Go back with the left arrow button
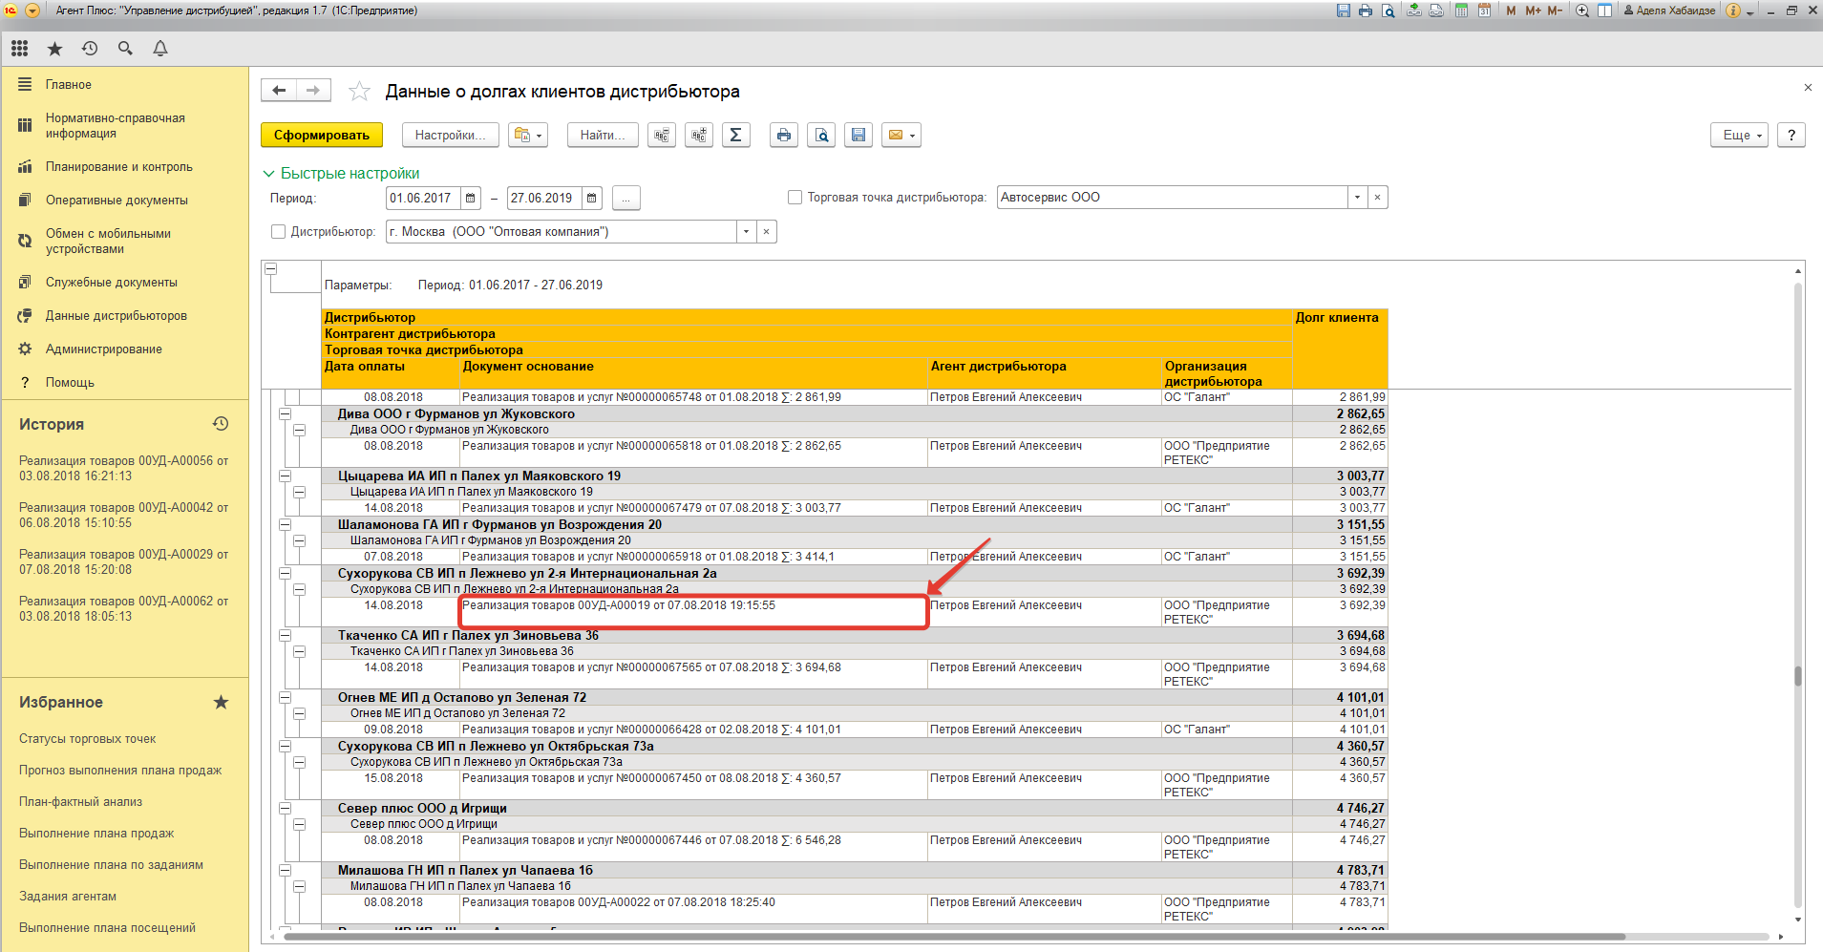The width and height of the screenshot is (1823, 952). coord(279,90)
